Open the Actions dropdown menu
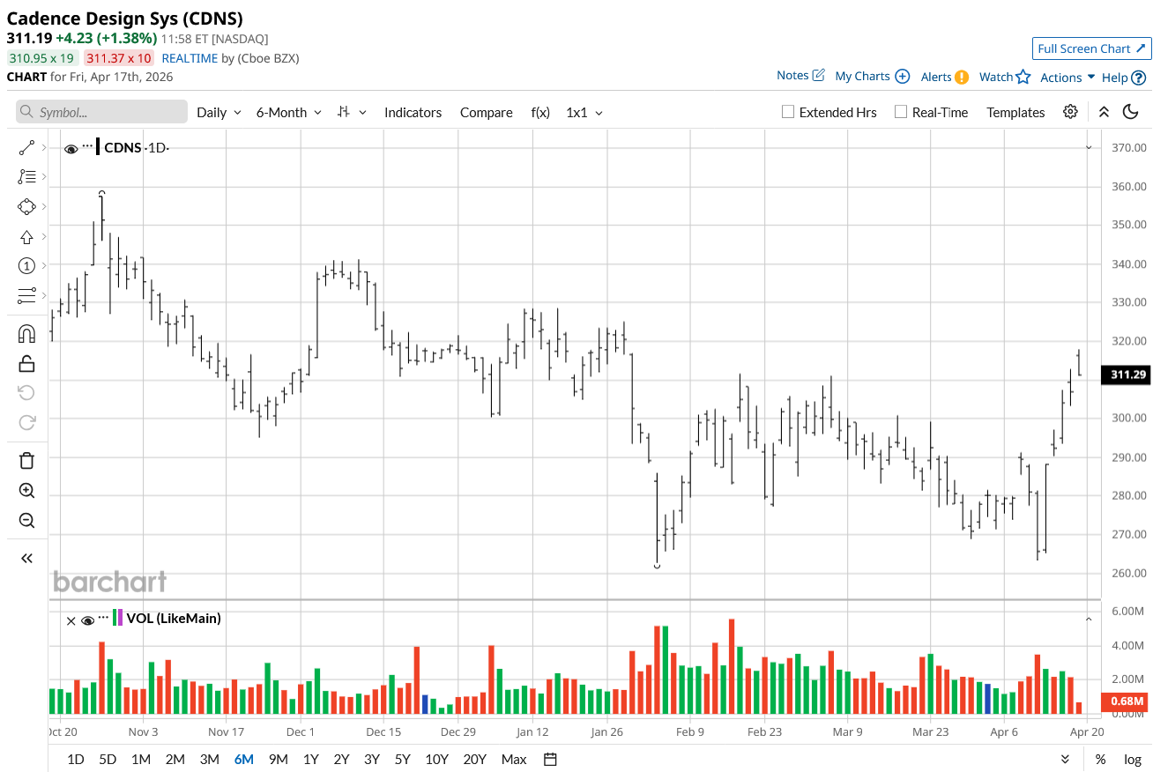 pos(1067,78)
